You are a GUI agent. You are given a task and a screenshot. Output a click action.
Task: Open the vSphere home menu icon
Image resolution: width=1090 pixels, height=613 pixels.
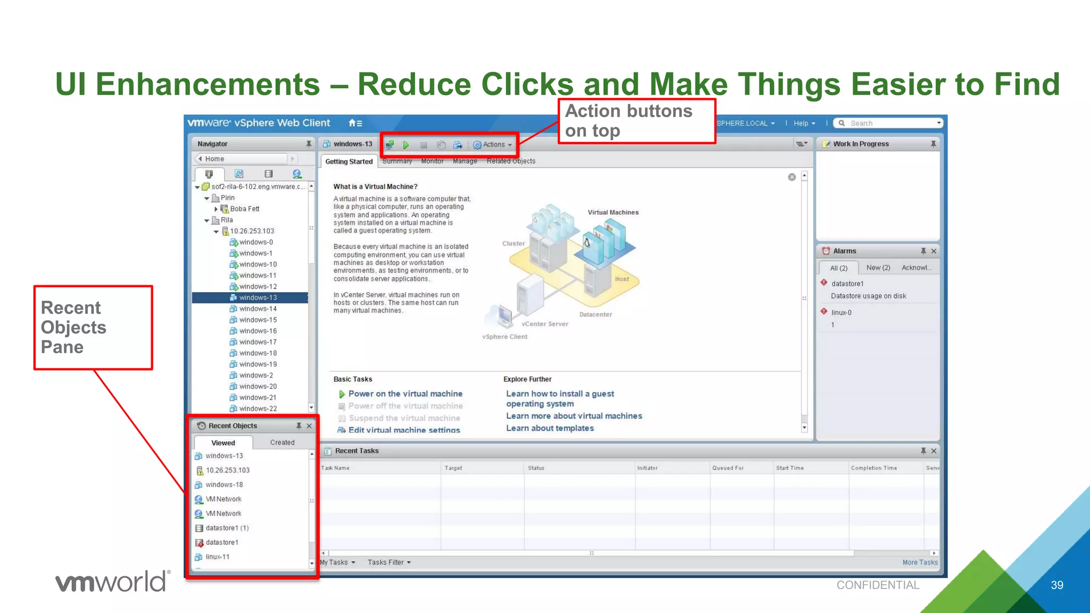tap(355, 123)
